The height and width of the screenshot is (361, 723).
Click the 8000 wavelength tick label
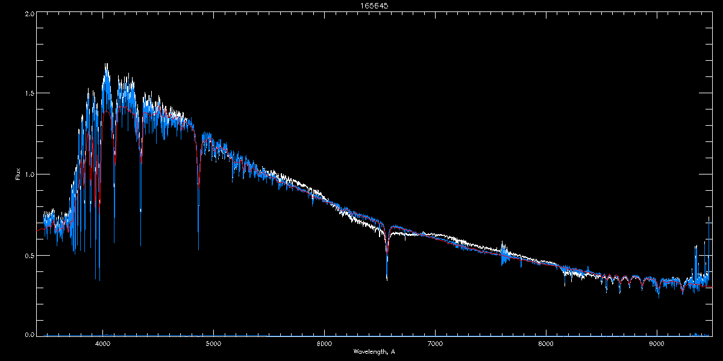546,344
